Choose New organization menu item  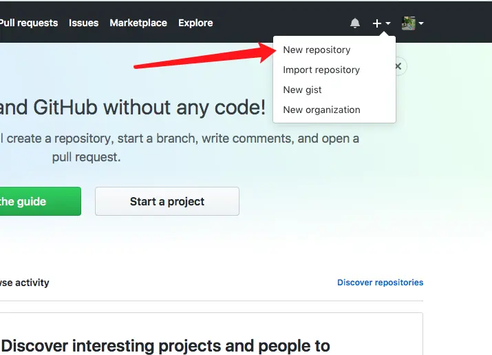pos(334,110)
